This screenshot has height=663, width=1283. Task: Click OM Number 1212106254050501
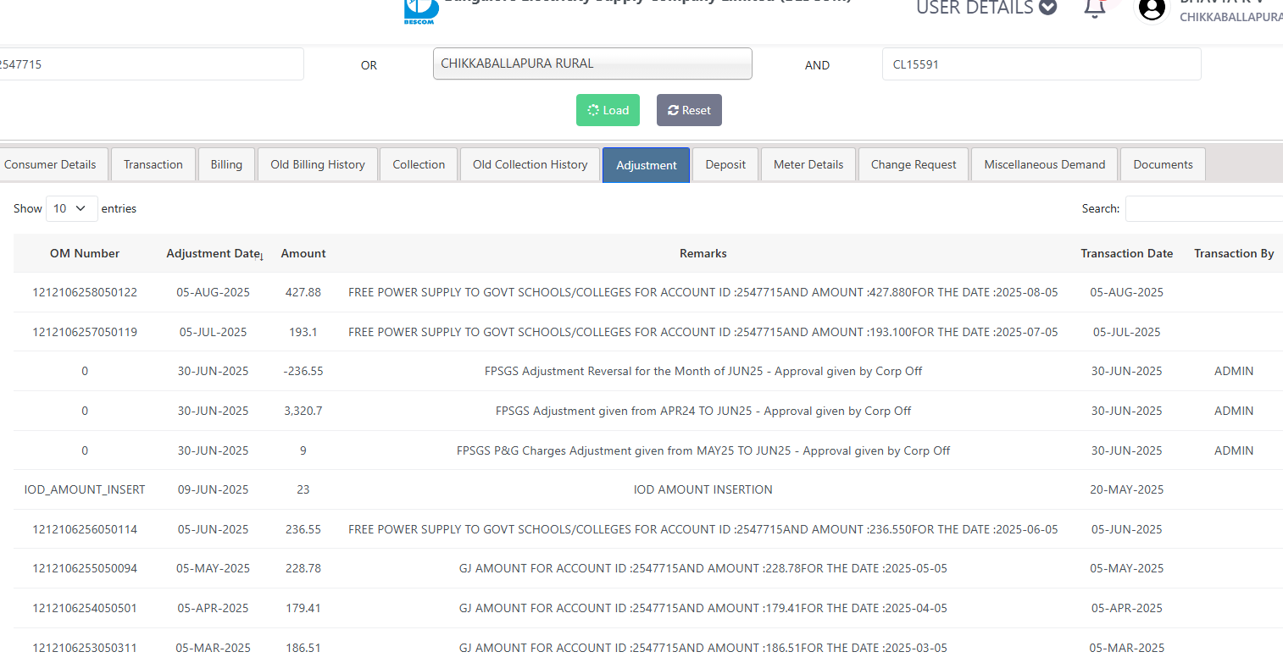coord(85,608)
